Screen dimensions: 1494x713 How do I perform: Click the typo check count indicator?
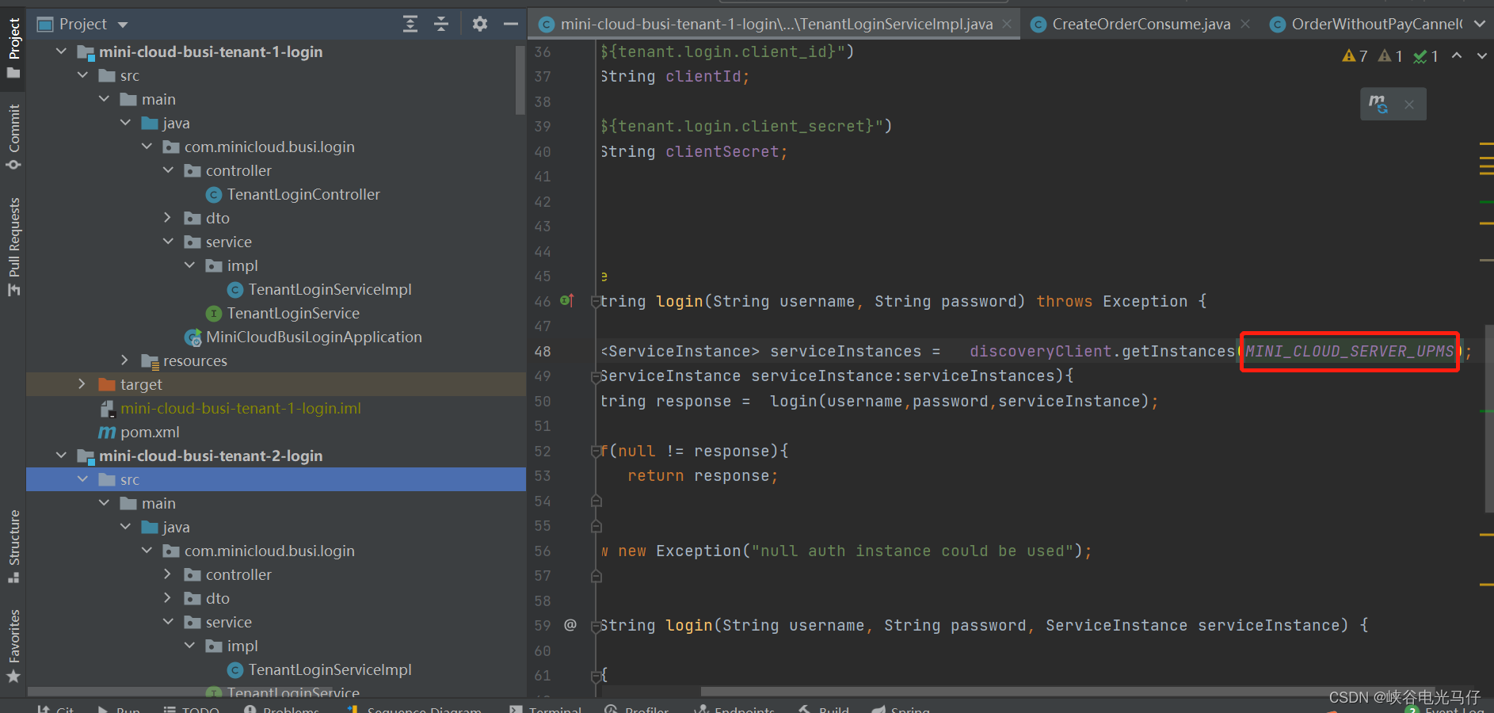click(1426, 56)
